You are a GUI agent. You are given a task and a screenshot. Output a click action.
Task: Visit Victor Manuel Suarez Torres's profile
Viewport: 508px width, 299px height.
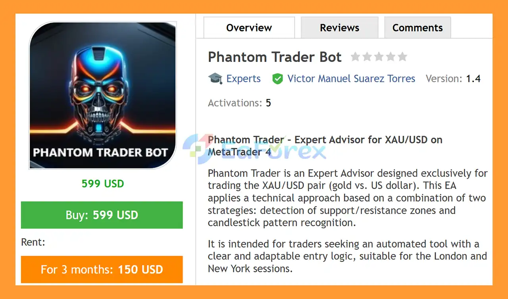(351, 79)
